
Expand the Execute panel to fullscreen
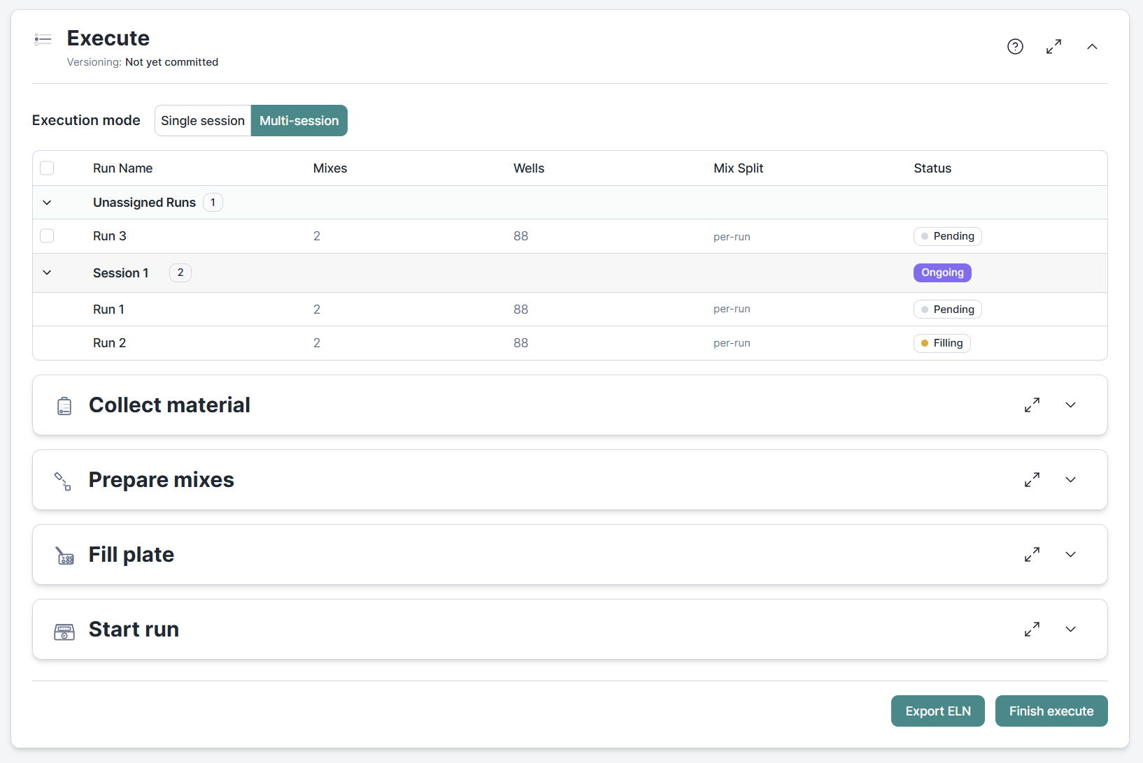pyautogui.click(x=1054, y=46)
